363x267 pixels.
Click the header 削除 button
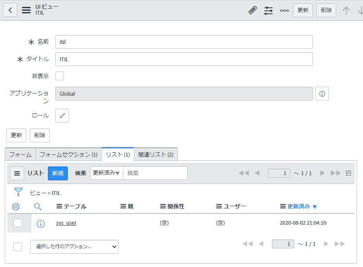[326, 10]
